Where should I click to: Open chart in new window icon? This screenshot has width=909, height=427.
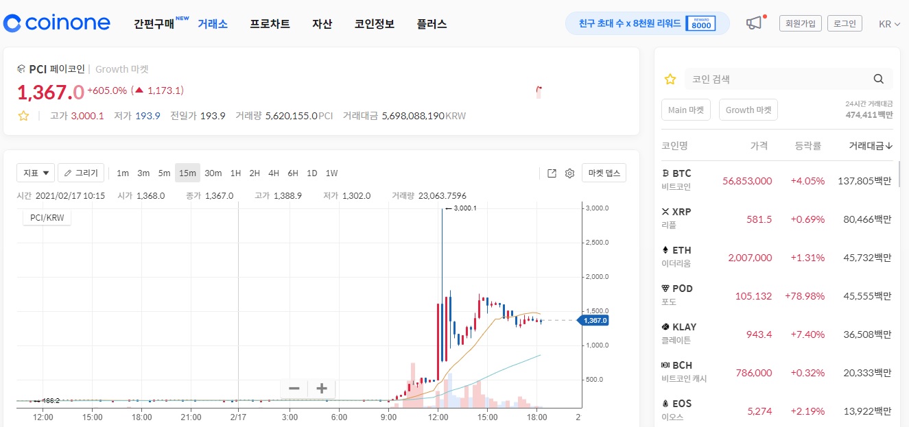(x=552, y=173)
